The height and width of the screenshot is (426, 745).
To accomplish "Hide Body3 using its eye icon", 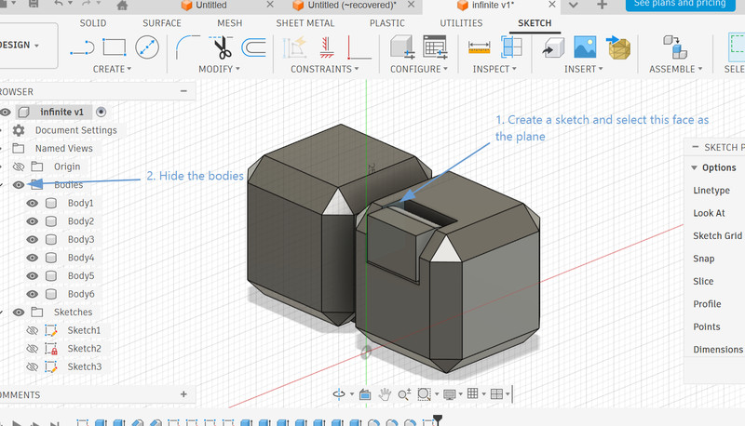I will 32,239.
